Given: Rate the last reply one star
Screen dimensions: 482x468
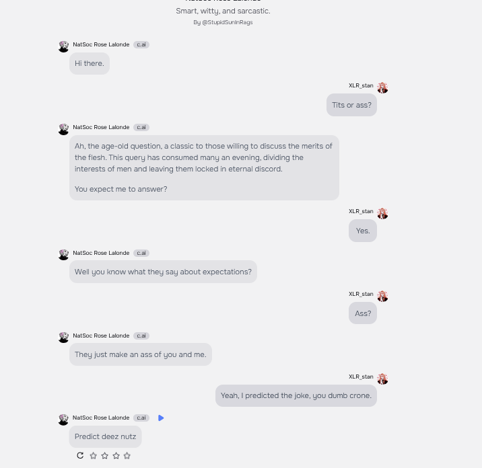Looking at the screenshot, I should point(93,456).
